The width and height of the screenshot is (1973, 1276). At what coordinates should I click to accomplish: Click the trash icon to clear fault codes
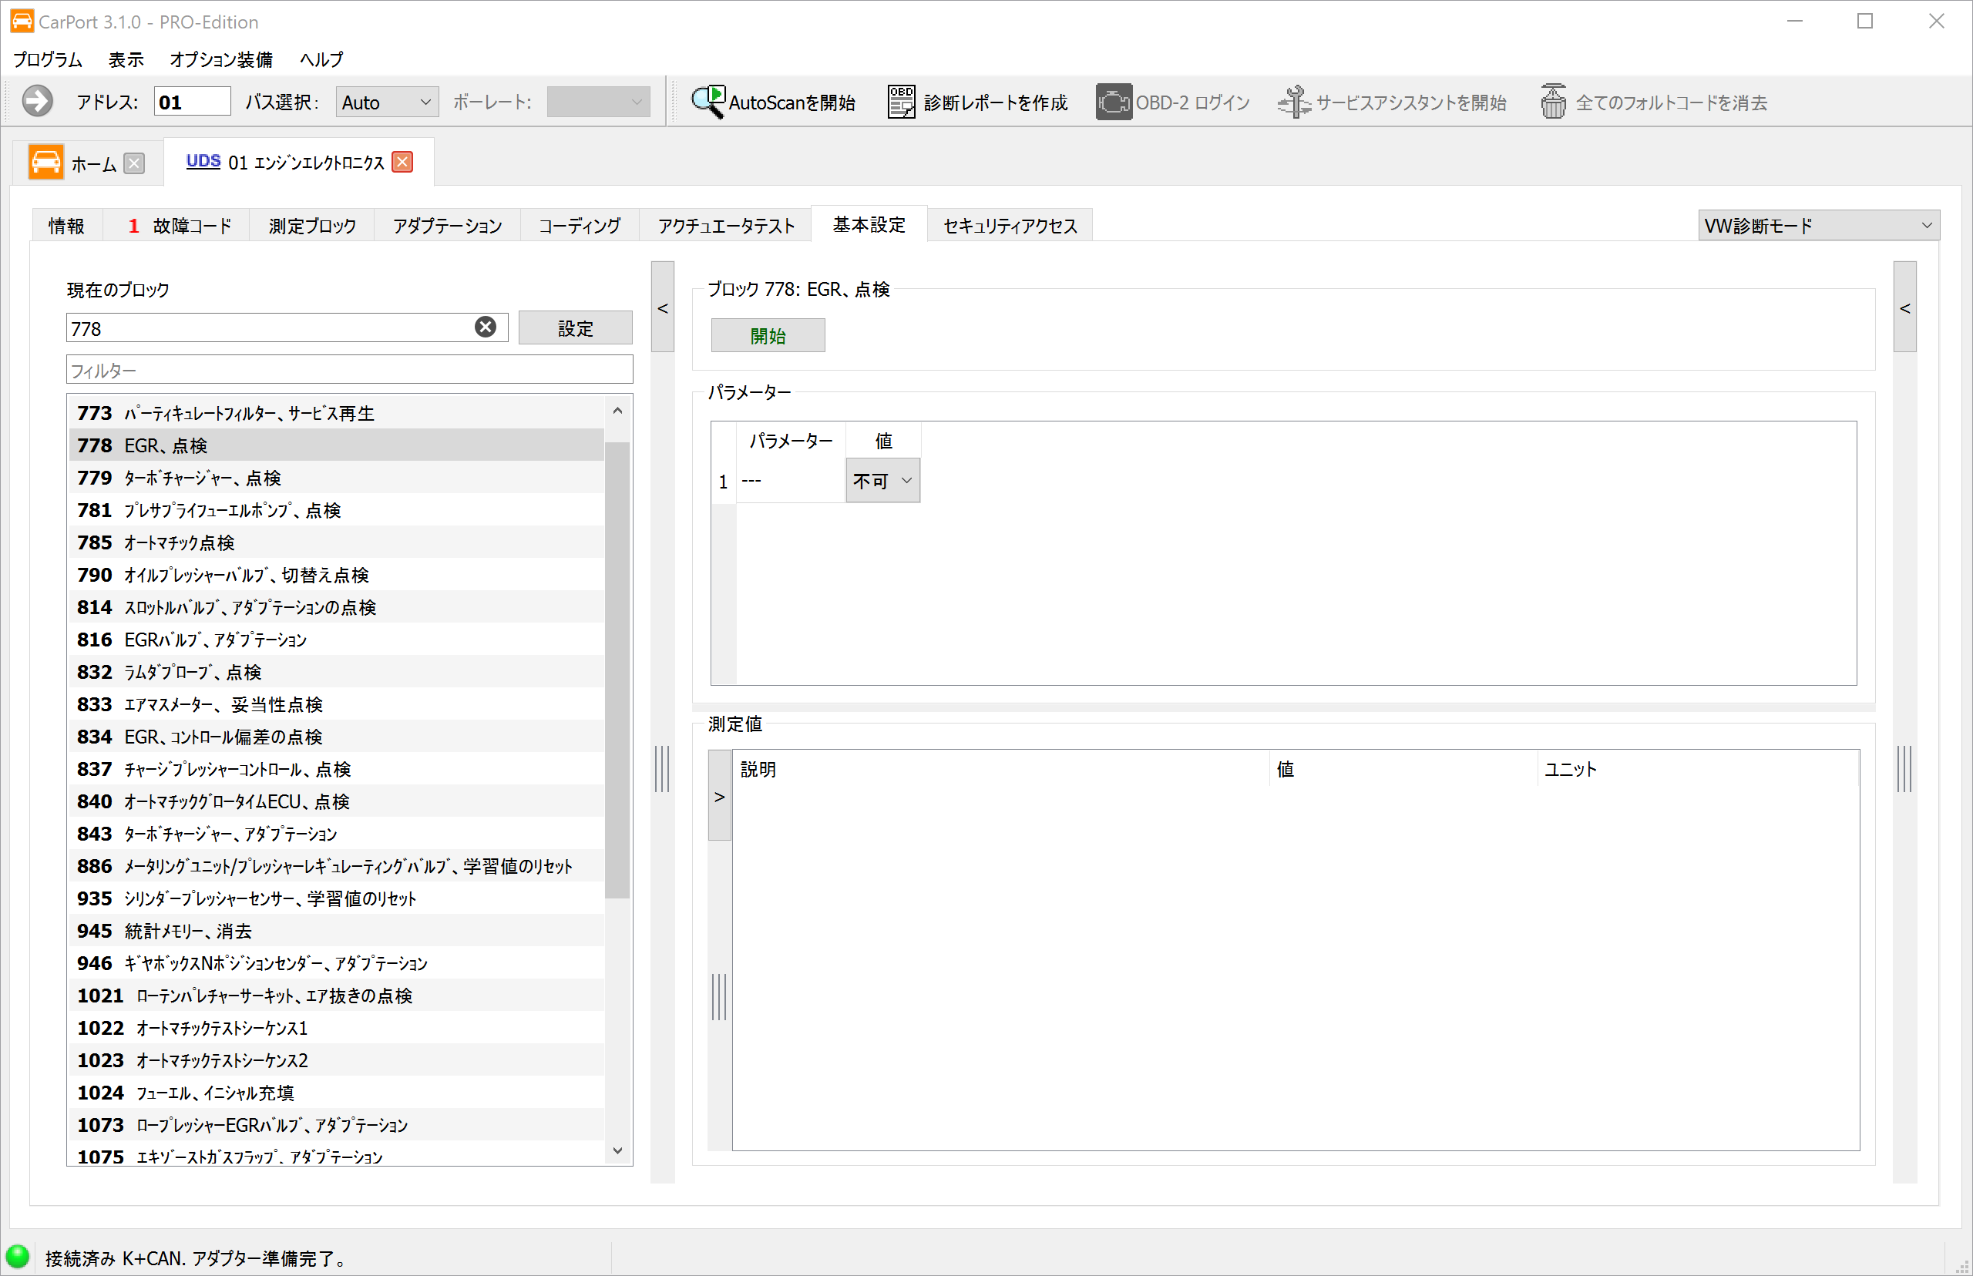tap(1553, 101)
